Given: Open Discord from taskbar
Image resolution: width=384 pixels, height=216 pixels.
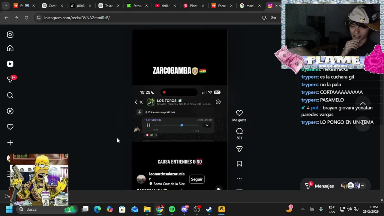Looking at the screenshot, I should click(184, 209).
